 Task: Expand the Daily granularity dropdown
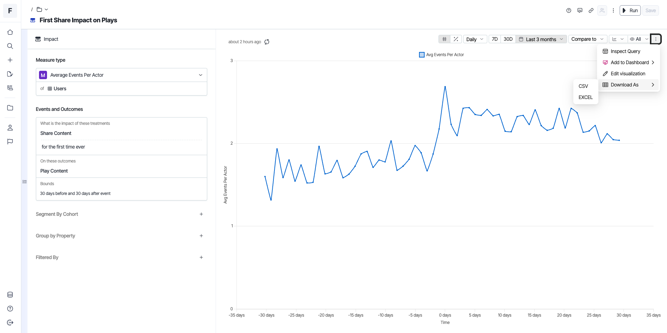point(474,39)
